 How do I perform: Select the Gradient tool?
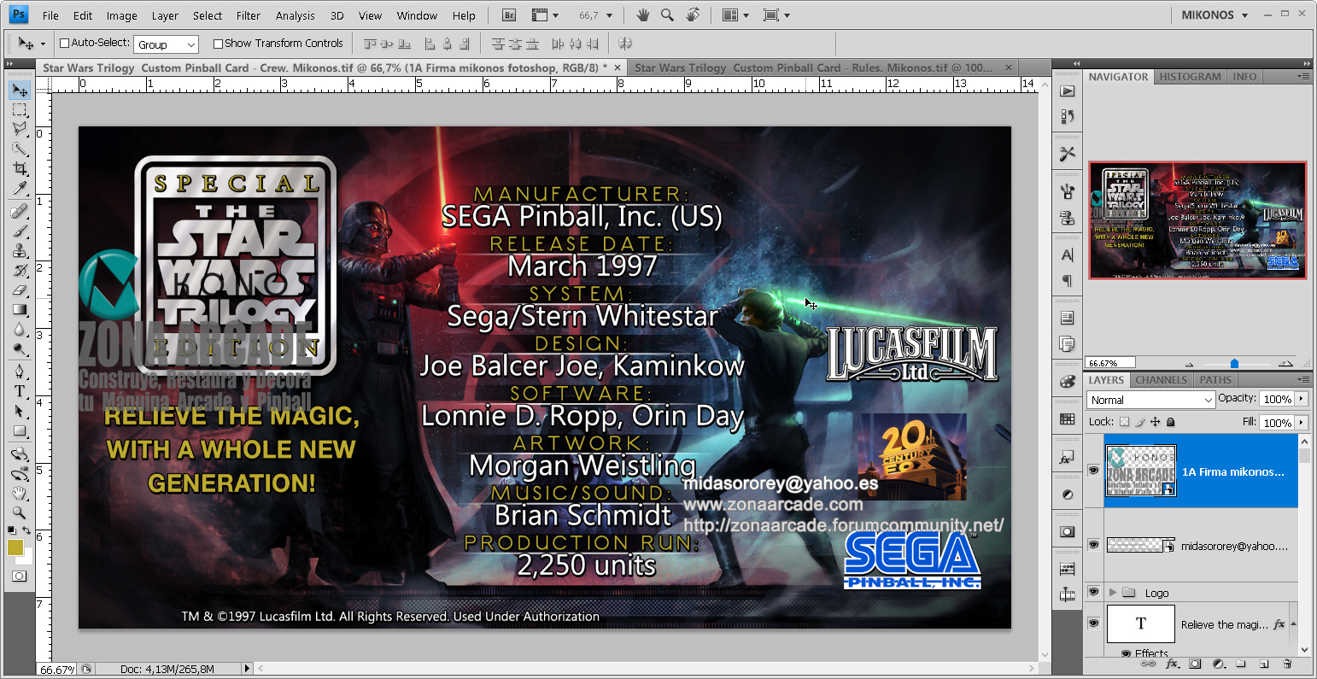click(x=20, y=309)
